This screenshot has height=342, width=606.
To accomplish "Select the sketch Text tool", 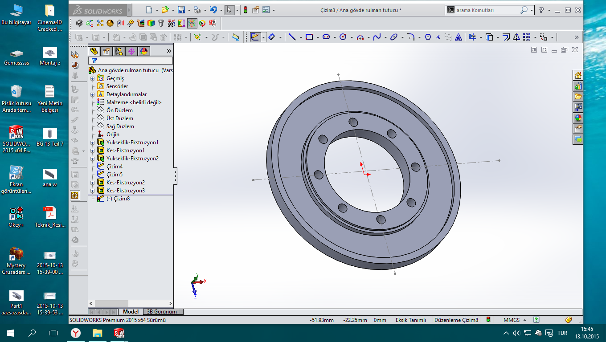I will point(458,37).
